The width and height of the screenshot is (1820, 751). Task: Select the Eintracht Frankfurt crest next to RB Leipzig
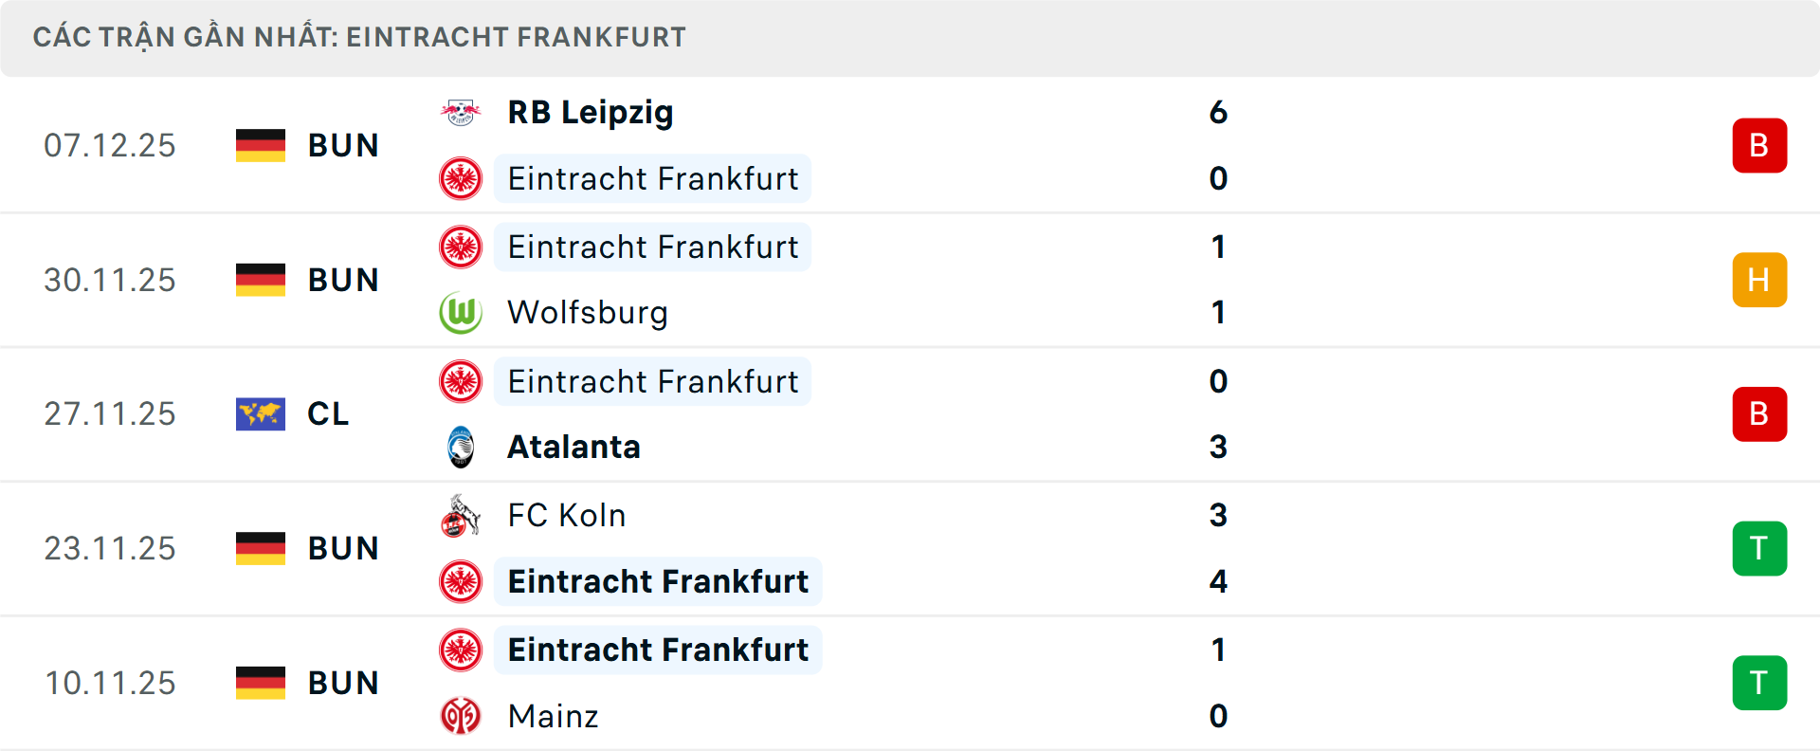point(462,178)
